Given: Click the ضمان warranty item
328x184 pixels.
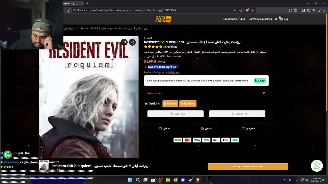Looking at the screenshot, I should 164,129.
